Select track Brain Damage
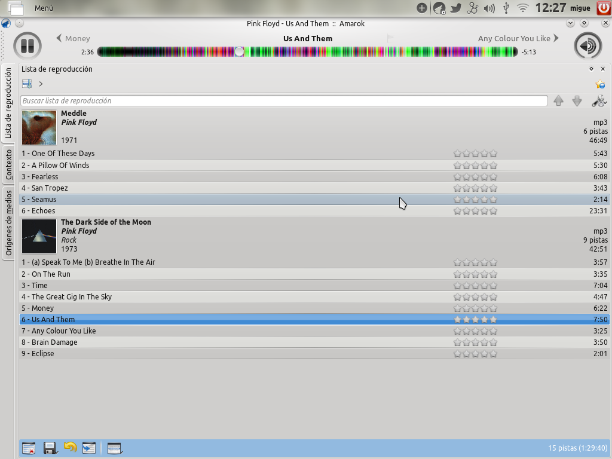Image resolution: width=612 pixels, height=459 pixels. coord(314,342)
